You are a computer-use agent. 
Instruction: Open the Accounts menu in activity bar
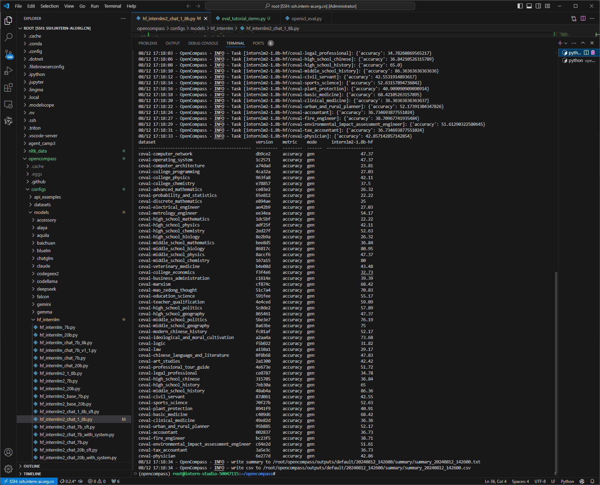pyautogui.click(x=8, y=452)
